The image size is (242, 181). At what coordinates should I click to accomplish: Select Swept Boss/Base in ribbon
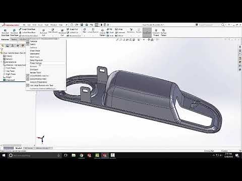point(27,29)
